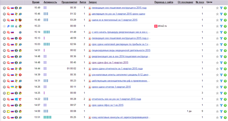Sort by the № посе column header

(x=200, y=2)
